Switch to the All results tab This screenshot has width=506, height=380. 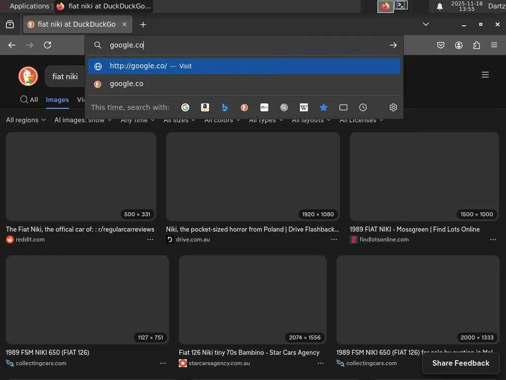29,99
